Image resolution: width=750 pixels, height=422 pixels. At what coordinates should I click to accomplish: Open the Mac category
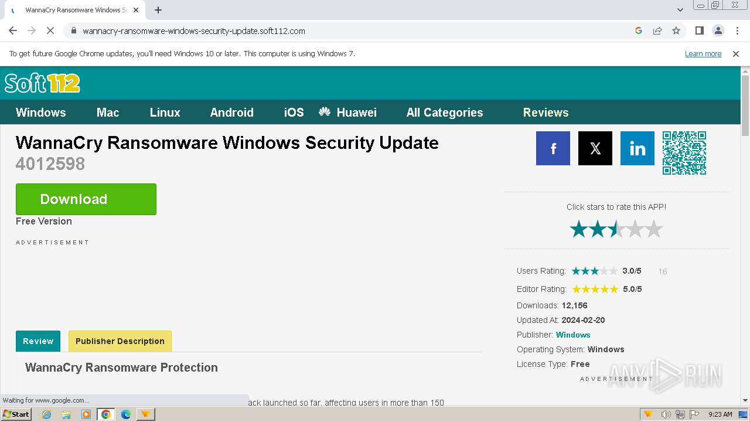pos(108,113)
